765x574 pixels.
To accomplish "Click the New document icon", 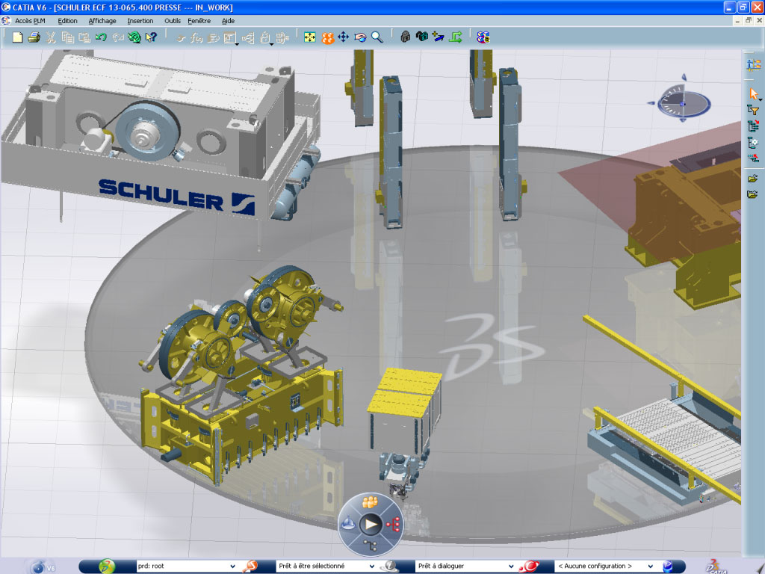I will coord(18,37).
